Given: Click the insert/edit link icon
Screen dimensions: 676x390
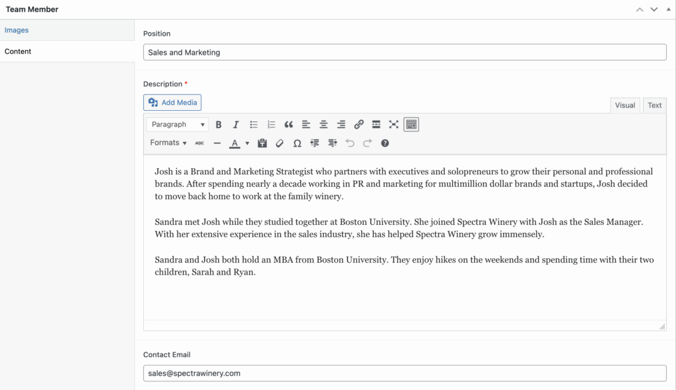Looking at the screenshot, I should (x=358, y=124).
